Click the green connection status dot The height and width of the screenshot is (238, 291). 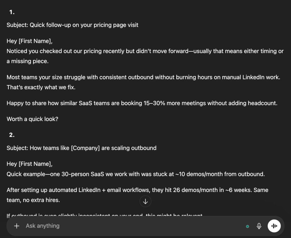(x=247, y=226)
